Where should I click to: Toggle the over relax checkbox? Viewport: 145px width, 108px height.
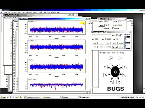pos(102,28)
